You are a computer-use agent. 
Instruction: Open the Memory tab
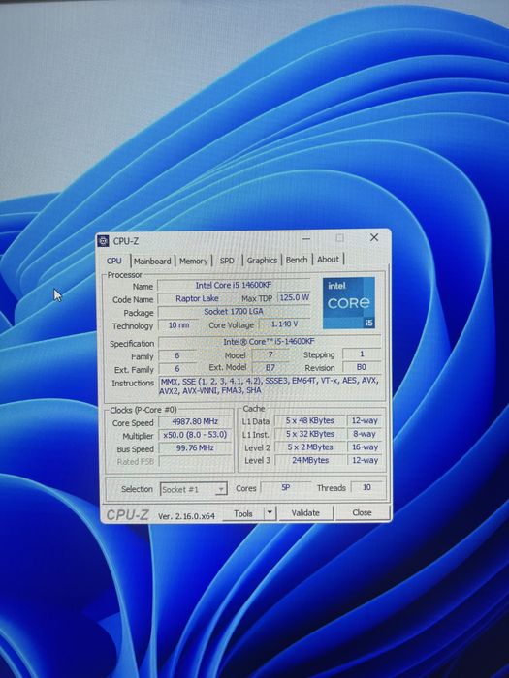(x=194, y=261)
